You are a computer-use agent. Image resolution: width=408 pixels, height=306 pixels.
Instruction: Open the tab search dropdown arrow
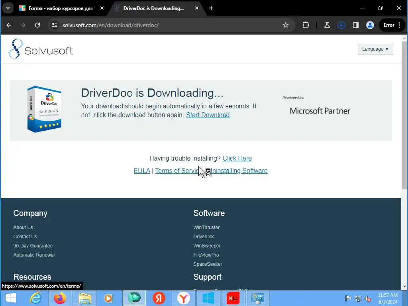tap(8, 8)
